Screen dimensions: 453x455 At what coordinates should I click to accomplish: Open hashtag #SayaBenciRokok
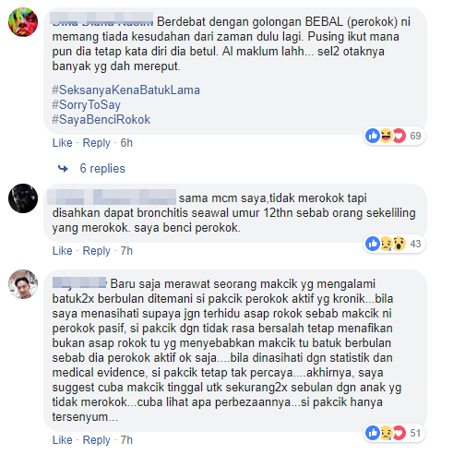(x=101, y=119)
